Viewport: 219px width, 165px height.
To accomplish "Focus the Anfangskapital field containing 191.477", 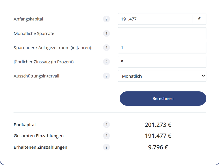I will (155, 19).
